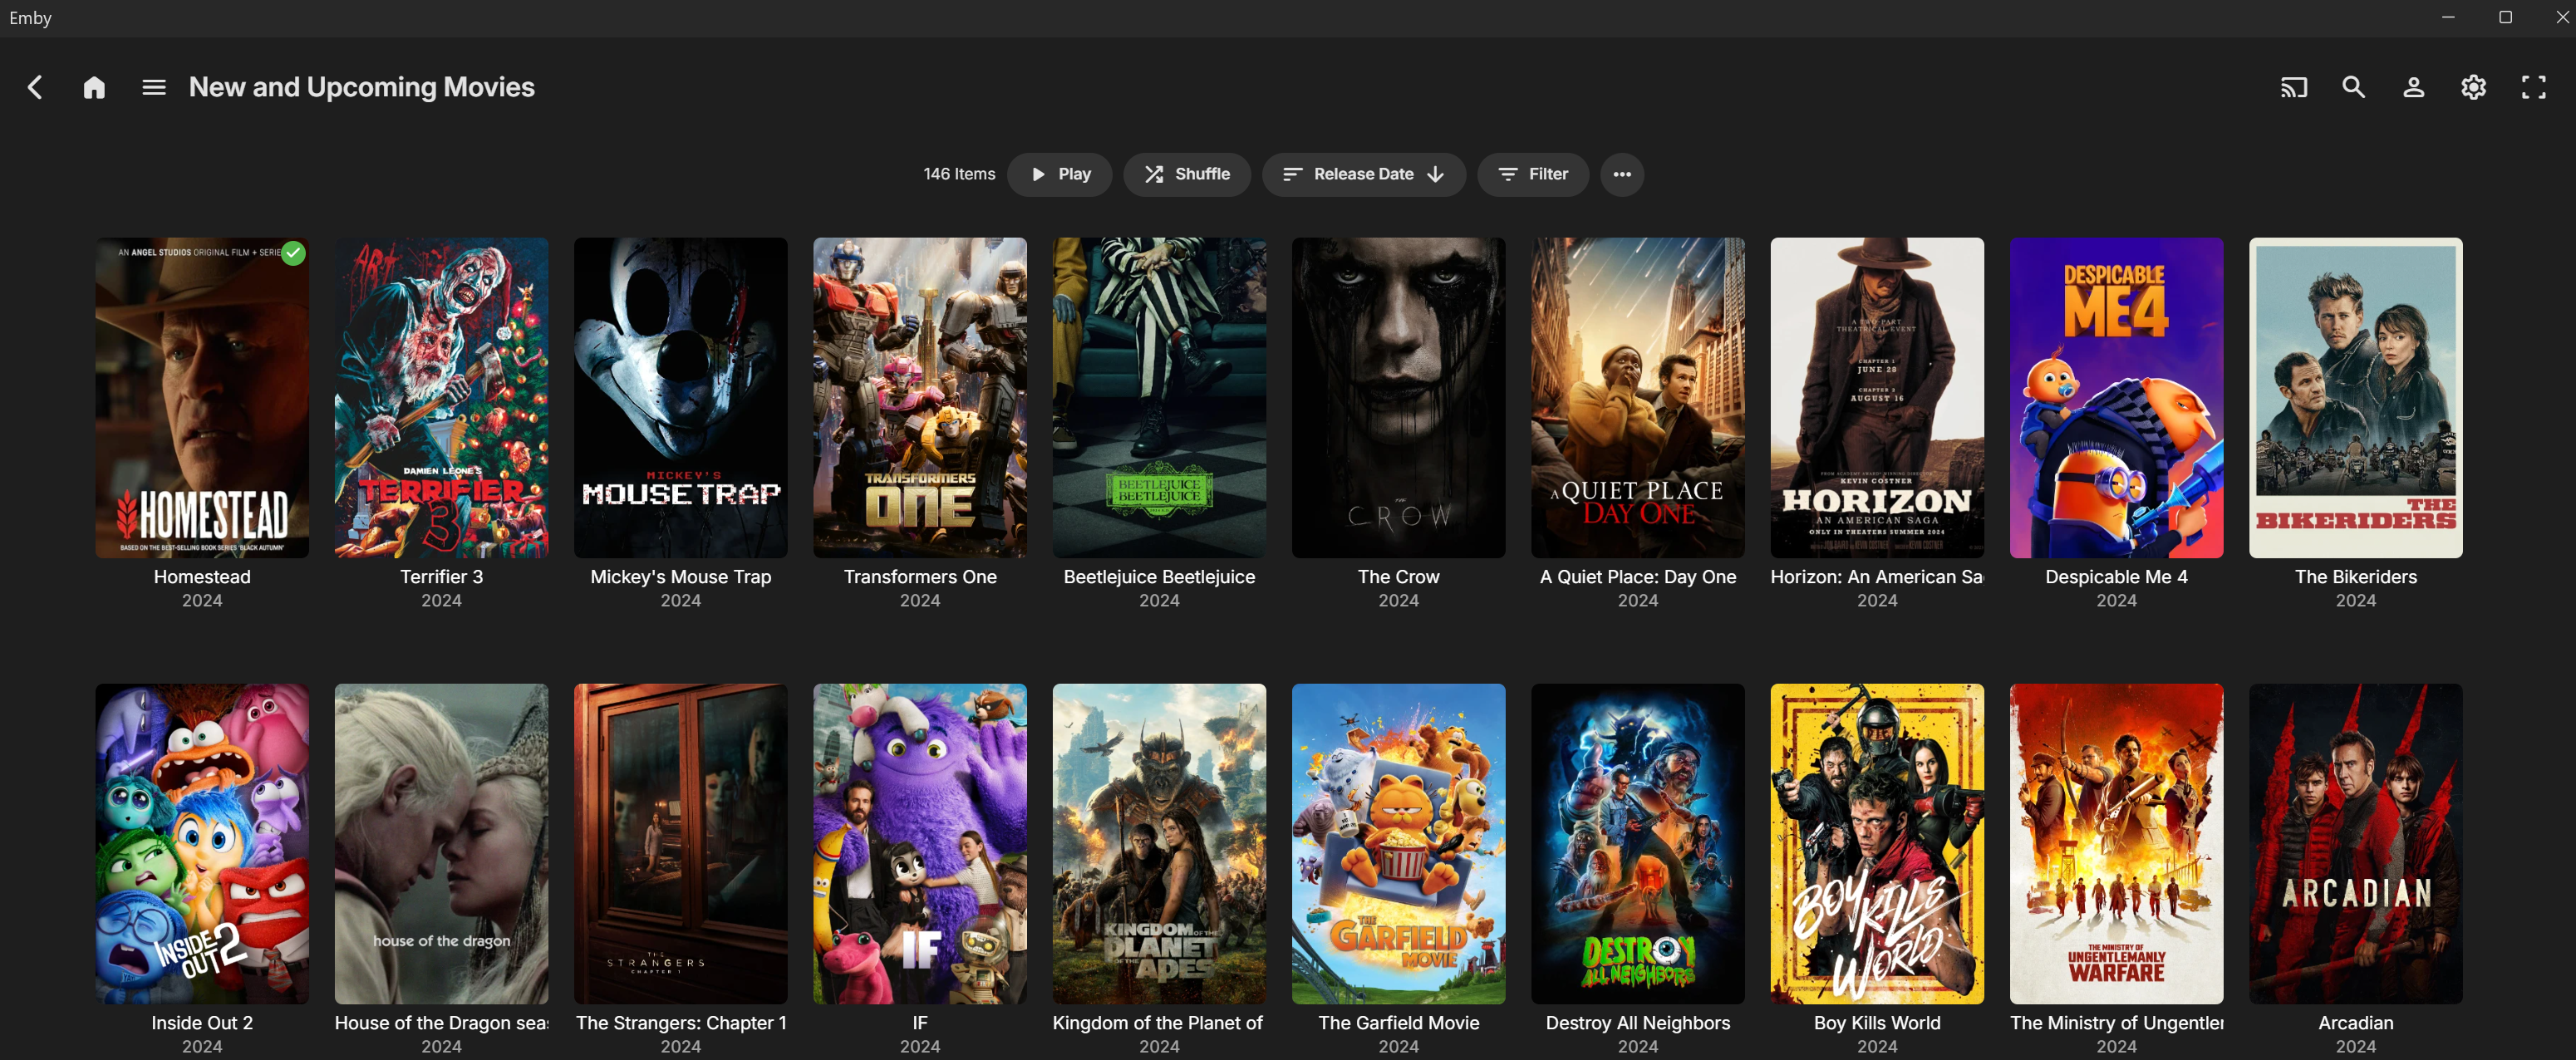Screen dimensions: 2576x1060
Task: Open the hamburger navigation menu
Action: point(154,87)
